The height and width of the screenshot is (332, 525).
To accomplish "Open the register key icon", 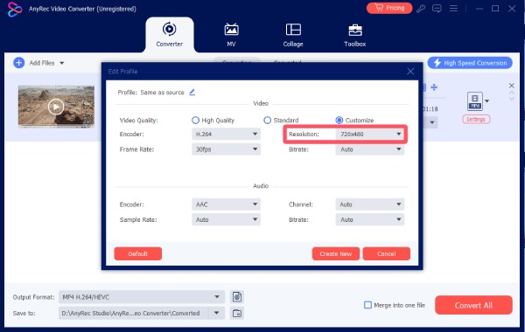I will pos(421,9).
